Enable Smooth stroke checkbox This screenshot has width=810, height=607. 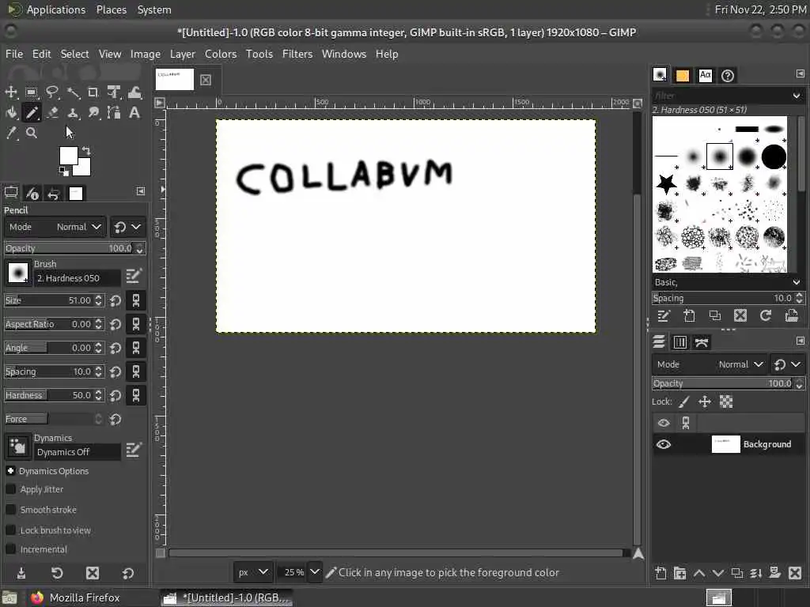coord(10,510)
